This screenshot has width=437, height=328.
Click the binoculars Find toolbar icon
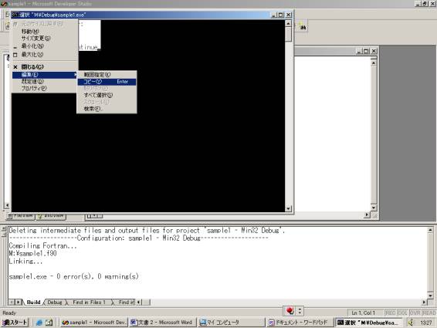pyautogui.click(x=303, y=27)
